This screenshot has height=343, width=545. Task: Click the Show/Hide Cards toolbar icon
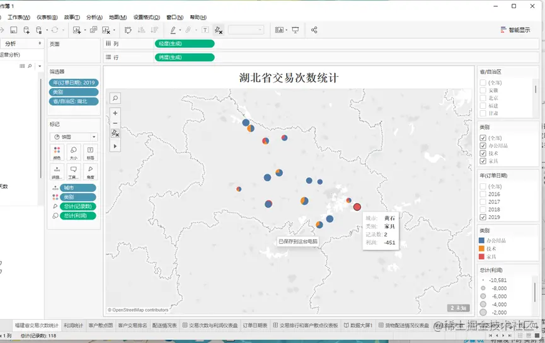pyautogui.click(x=279, y=30)
